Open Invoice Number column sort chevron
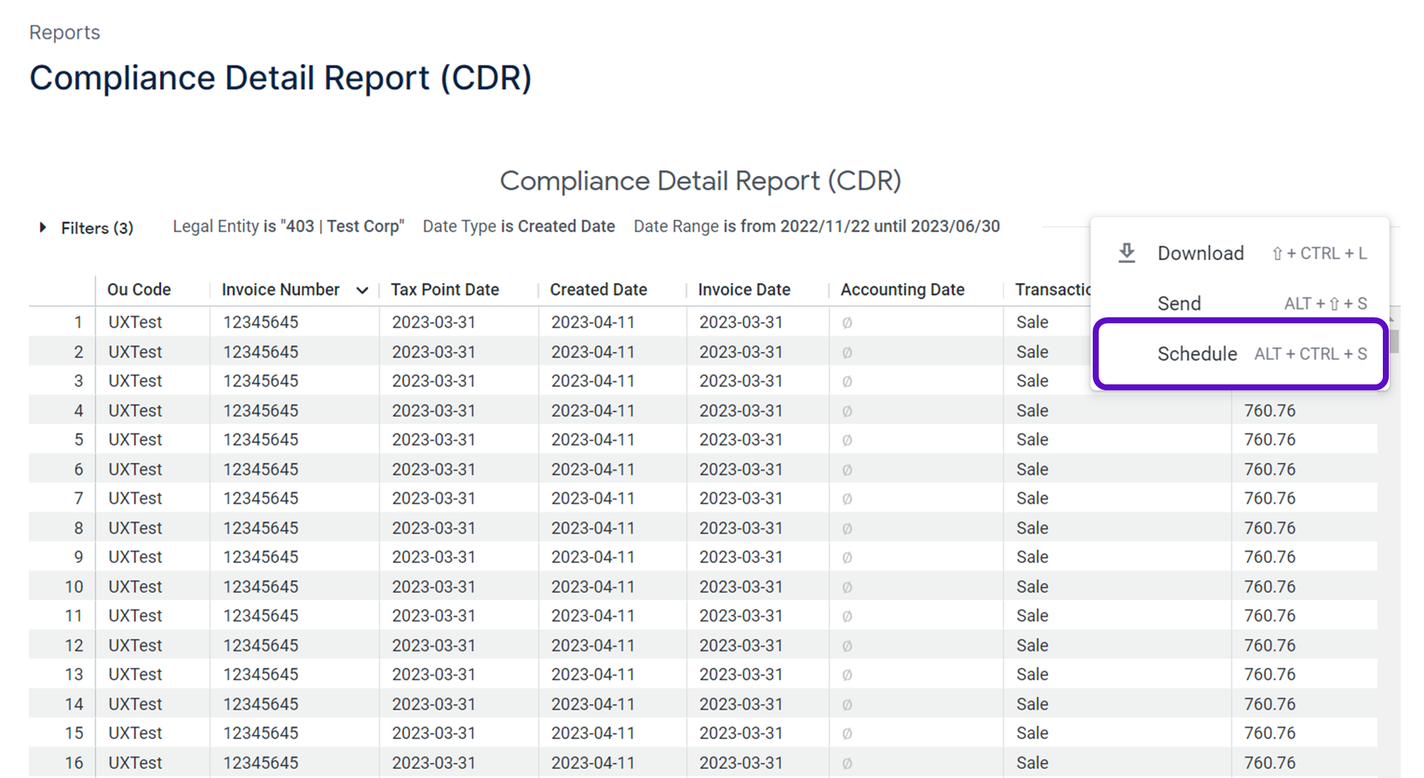The height and width of the screenshot is (778, 1424). (x=362, y=290)
